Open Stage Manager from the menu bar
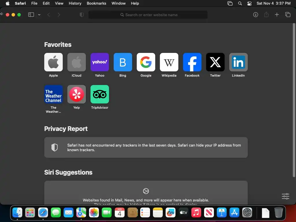This screenshot has width=296, height=222. point(230,3)
